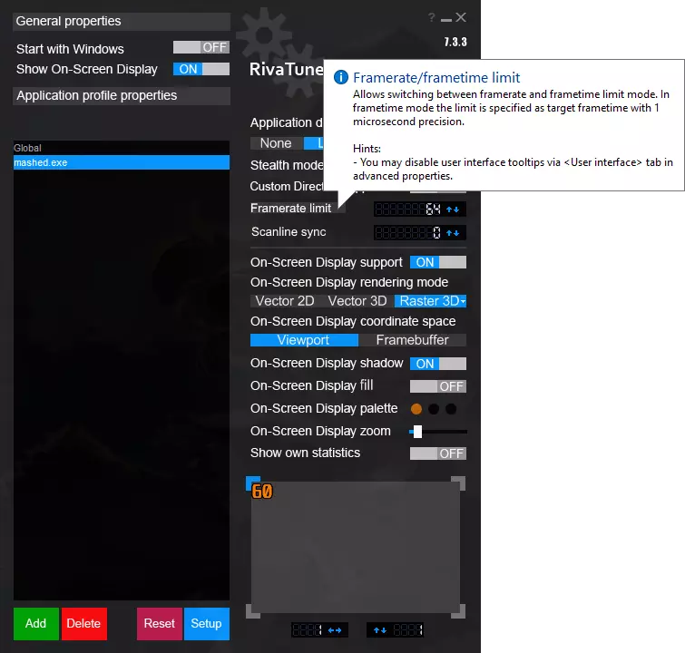Click vertical position up/down arrows
The image size is (685, 653).
click(379, 629)
